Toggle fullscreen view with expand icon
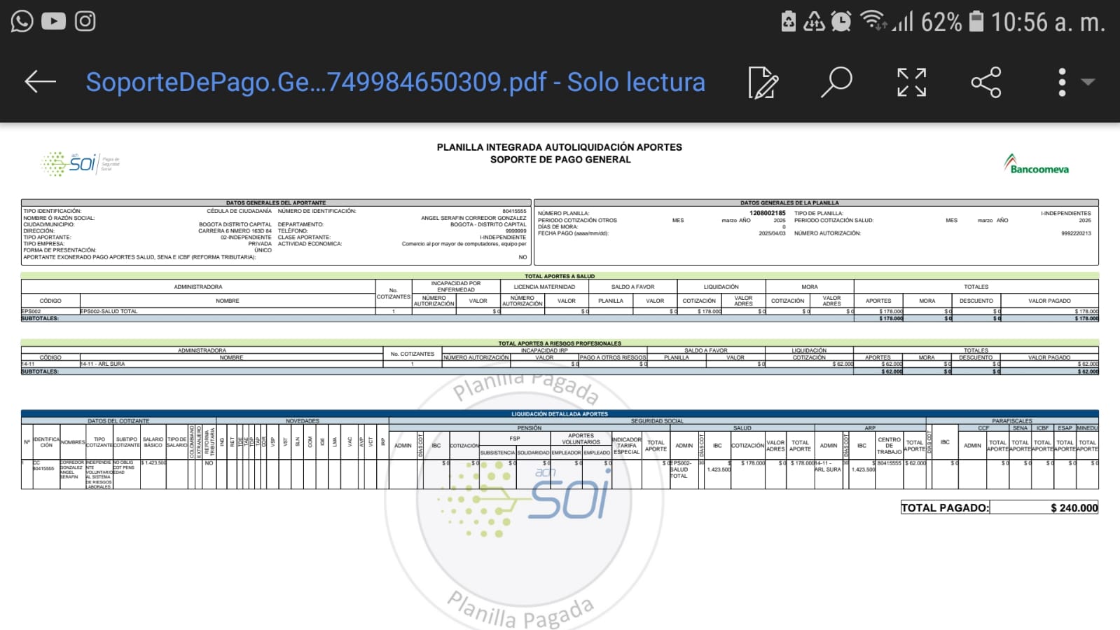This screenshot has height=630, width=1120. [911, 83]
